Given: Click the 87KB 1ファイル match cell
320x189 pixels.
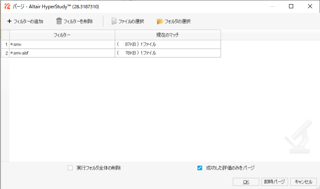Looking at the screenshot, I should (x=167, y=44).
